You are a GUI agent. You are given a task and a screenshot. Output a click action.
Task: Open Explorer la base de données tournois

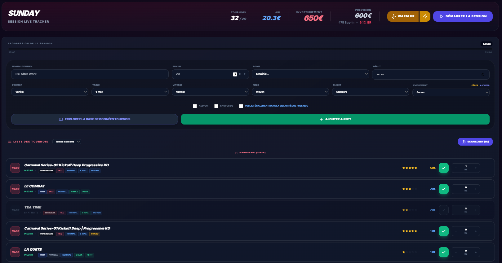(x=95, y=119)
